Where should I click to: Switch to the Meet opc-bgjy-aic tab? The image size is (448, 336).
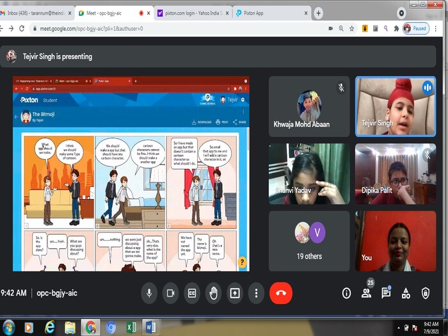click(111, 13)
